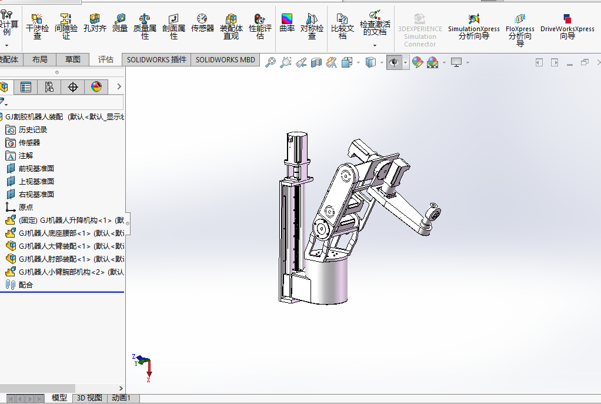Switch to 3D 视图 bottom tab
This screenshot has width=601, height=404.
click(89, 398)
